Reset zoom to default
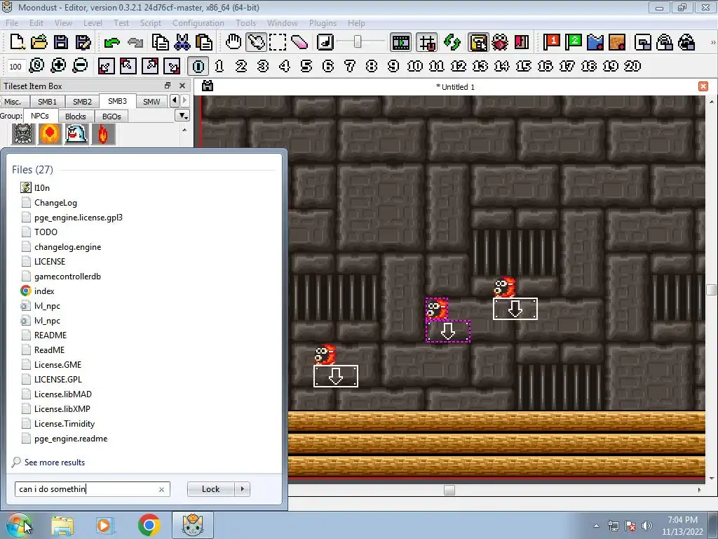The image size is (718, 539). [x=36, y=66]
